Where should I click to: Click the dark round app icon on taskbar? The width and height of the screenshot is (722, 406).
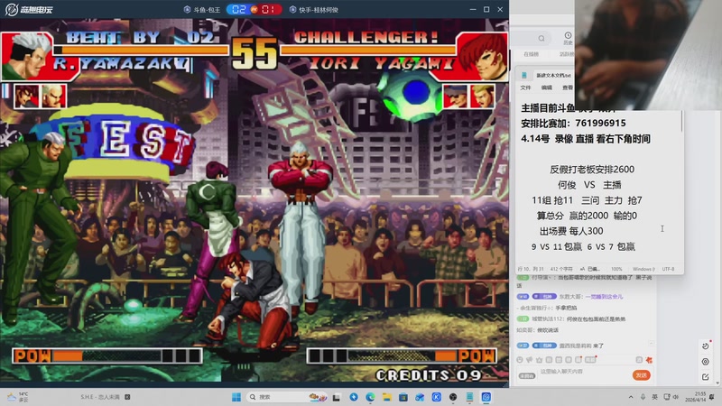(x=453, y=397)
